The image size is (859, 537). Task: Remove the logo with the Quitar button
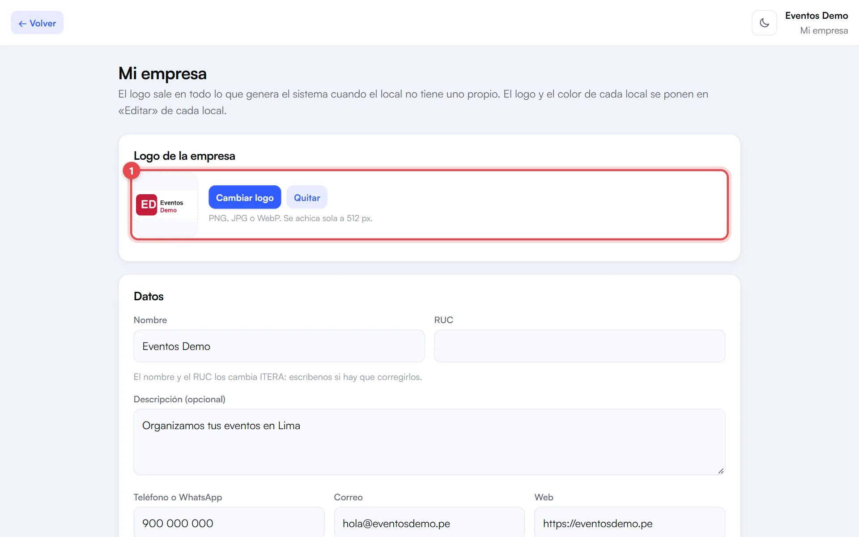tap(307, 197)
